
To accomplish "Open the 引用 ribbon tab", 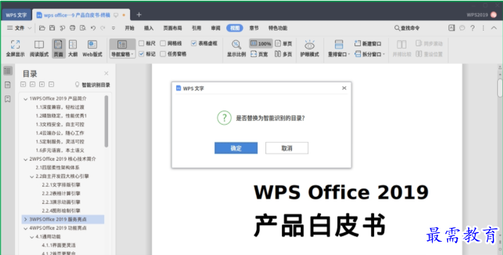I will (x=197, y=28).
